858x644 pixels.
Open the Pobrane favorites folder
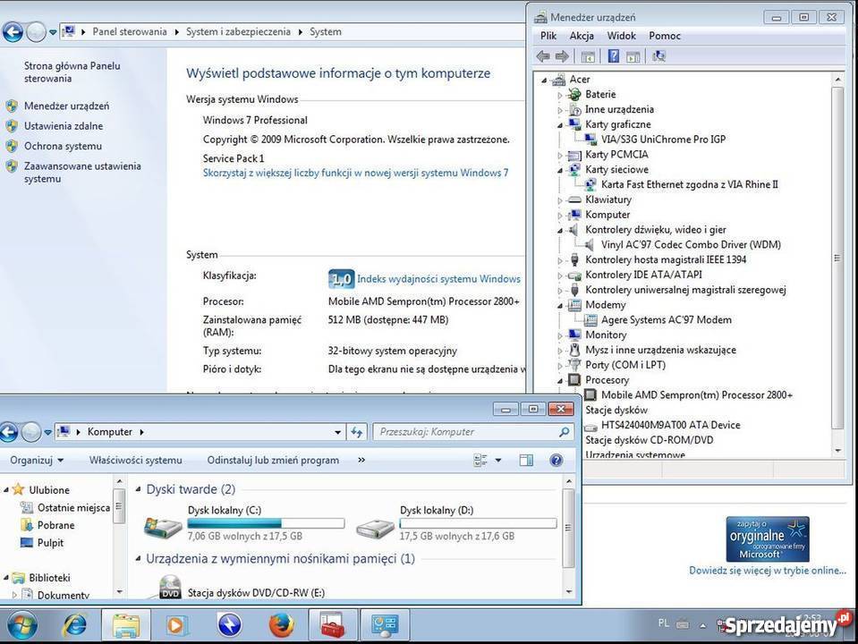coord(55,525)
